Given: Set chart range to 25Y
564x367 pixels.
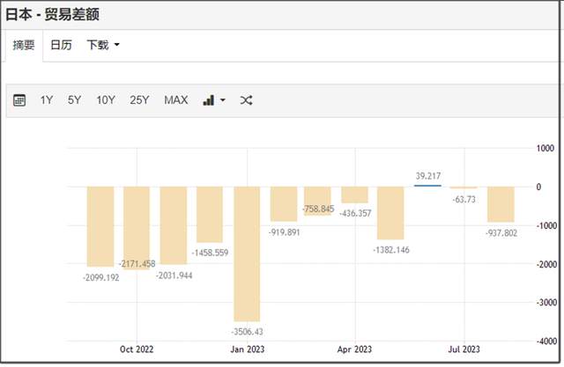Looking at the screenshot, I should 139,100.
